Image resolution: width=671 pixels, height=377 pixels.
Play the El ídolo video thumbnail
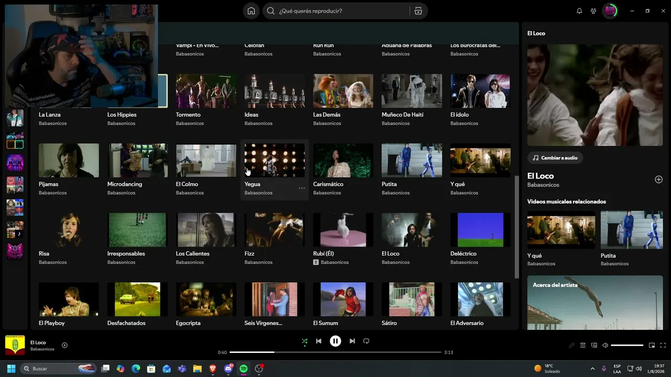pos(481,91)
